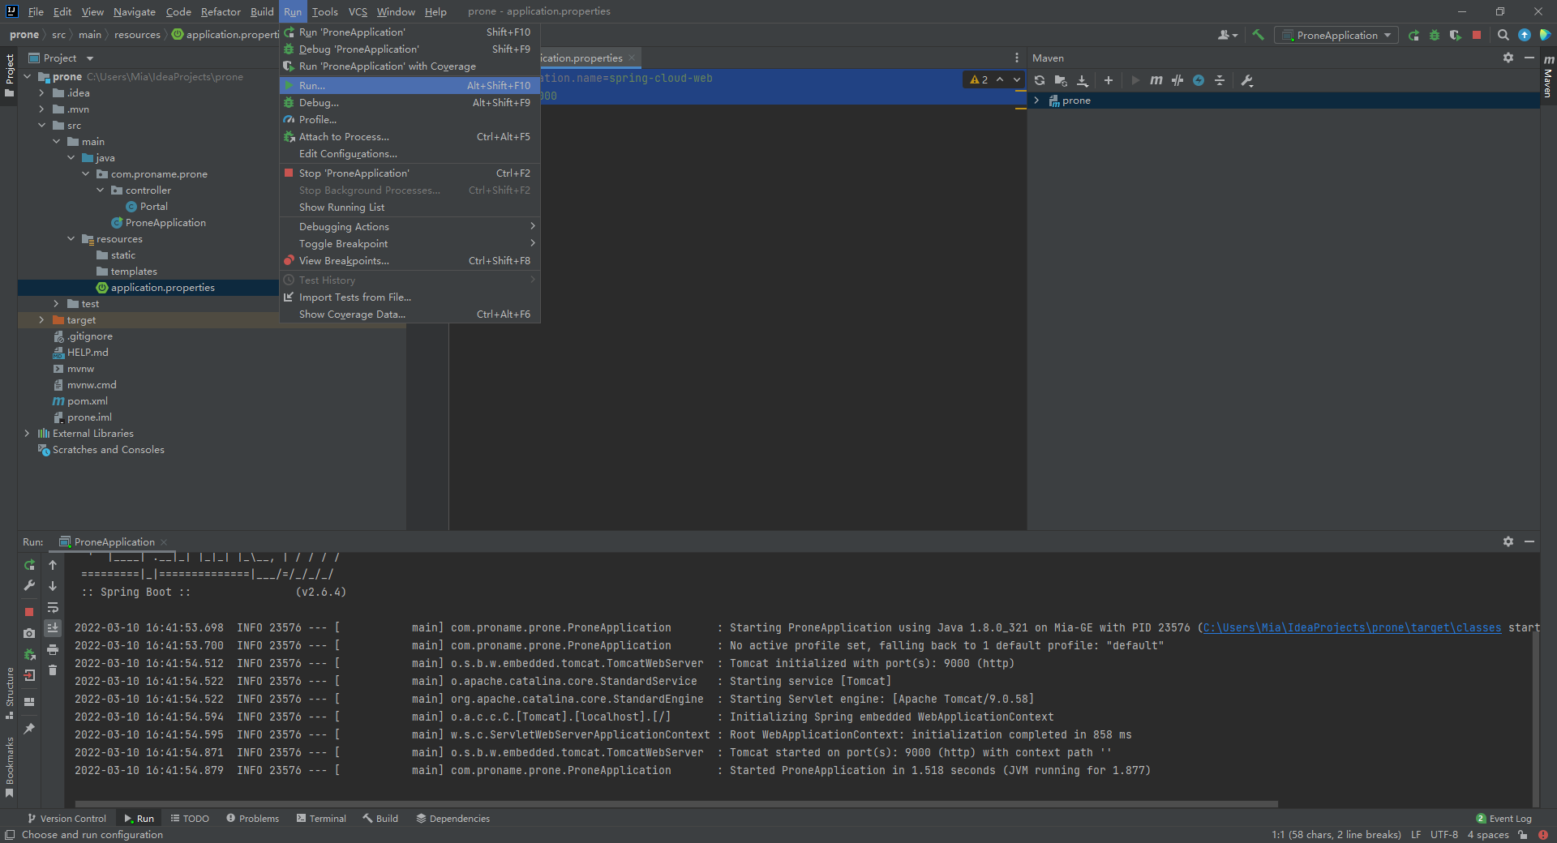
Task: Toggle pin tab icon in Run panel
Action: point(29,729)
